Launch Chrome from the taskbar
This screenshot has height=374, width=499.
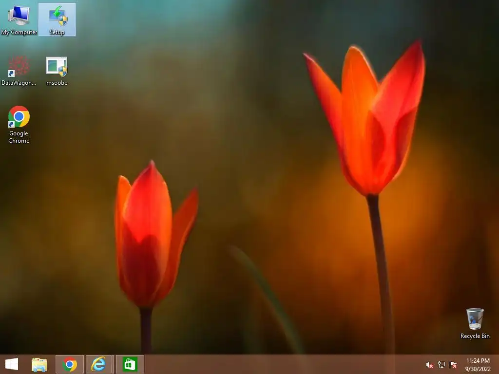[70, 364]
